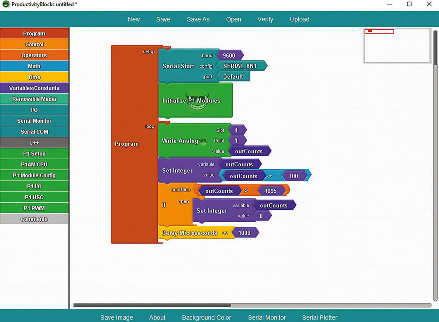Open the Default port dropdown block
Image resolution: width=439 pixels, height=322 pixels.
tap(233, 76)
